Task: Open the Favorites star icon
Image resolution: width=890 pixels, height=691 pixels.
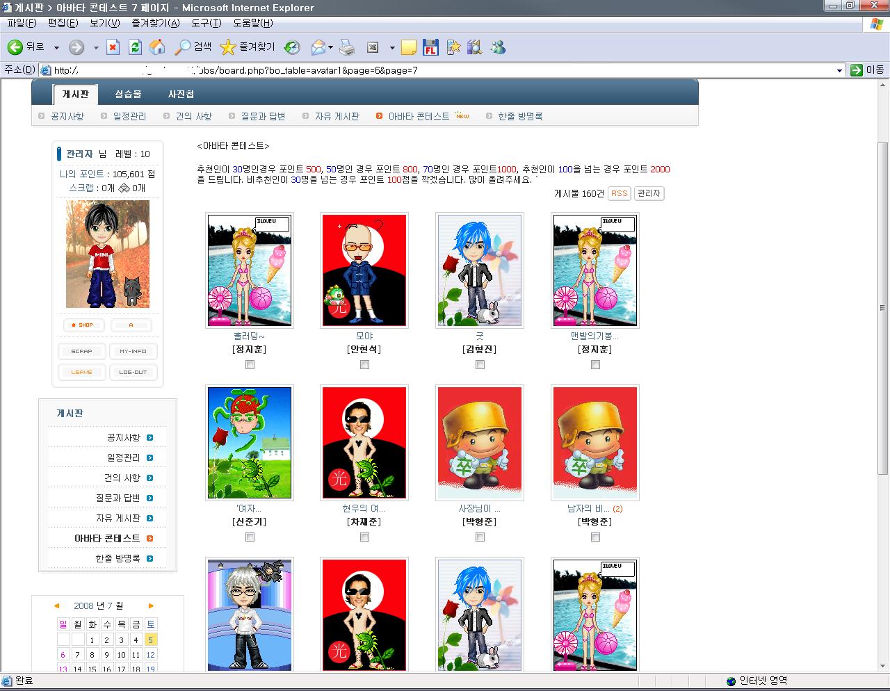Action: point(227,47)
